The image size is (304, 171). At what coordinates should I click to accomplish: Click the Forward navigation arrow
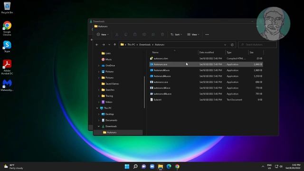click(104, 45)
